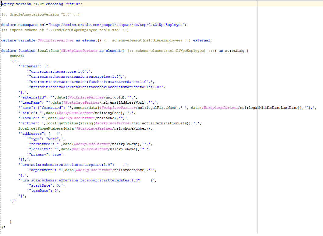Click the 'declare namespace' keyword
Viewport: 323px width, 236px height.
click(x=20, y=25)
